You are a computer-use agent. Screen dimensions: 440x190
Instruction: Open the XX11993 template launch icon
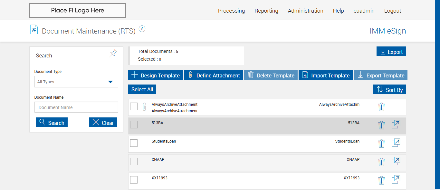click(x=396, y=180)
